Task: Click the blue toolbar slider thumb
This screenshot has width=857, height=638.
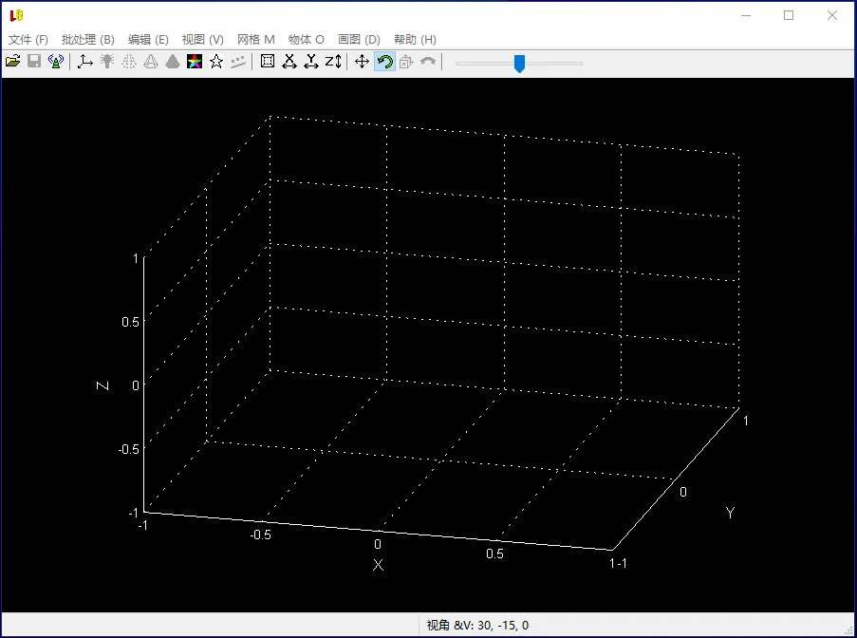Action: [x=520, y=64]
